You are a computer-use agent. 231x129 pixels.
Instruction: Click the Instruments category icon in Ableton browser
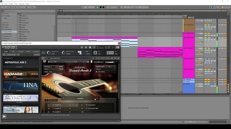tap(3, 29)
